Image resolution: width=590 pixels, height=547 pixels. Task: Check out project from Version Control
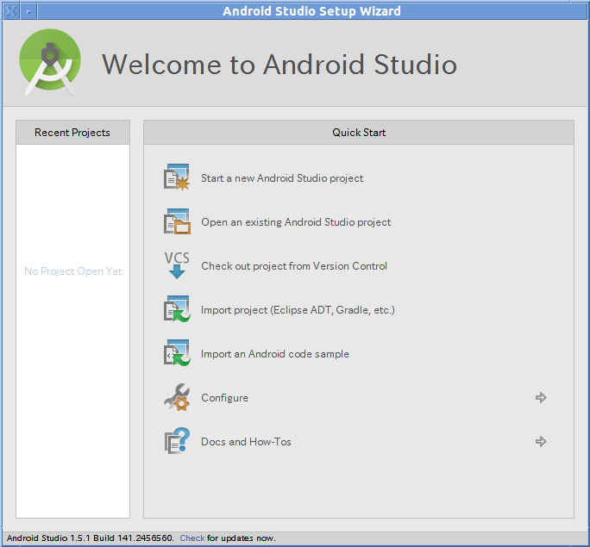[x=294, y=266]
